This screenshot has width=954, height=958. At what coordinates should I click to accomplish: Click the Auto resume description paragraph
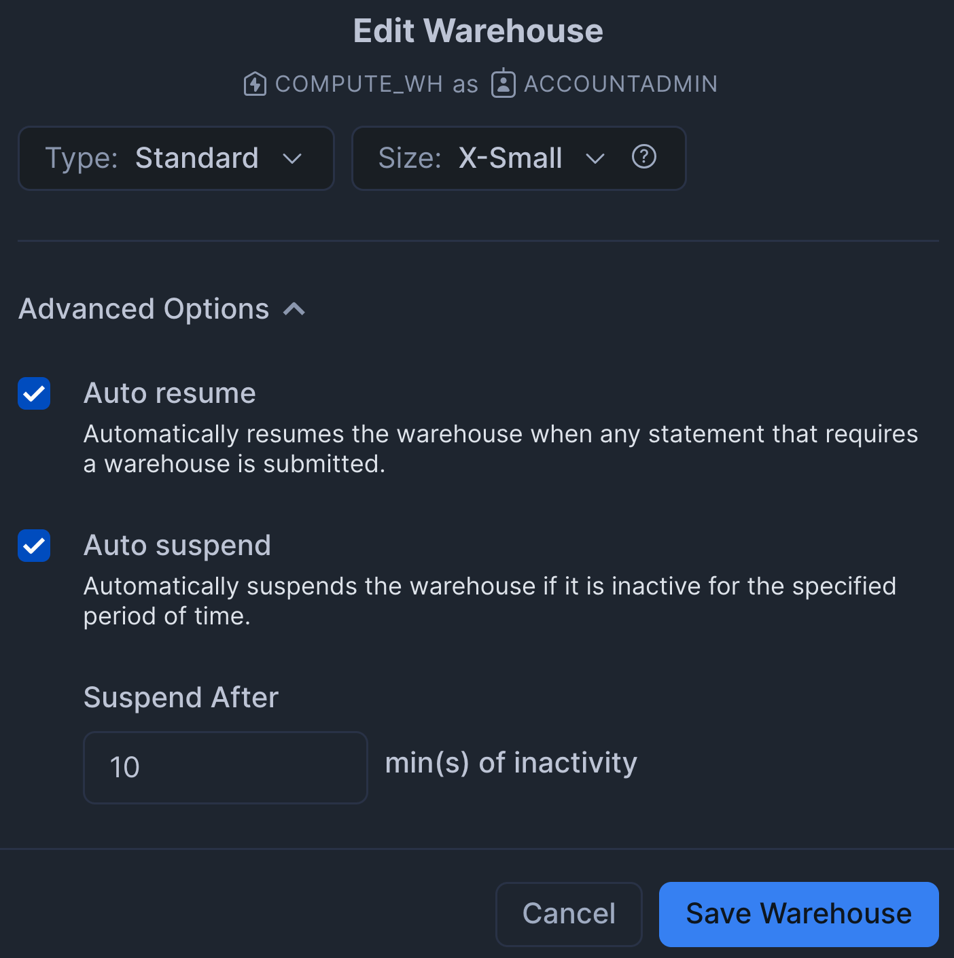pos(500,449)
